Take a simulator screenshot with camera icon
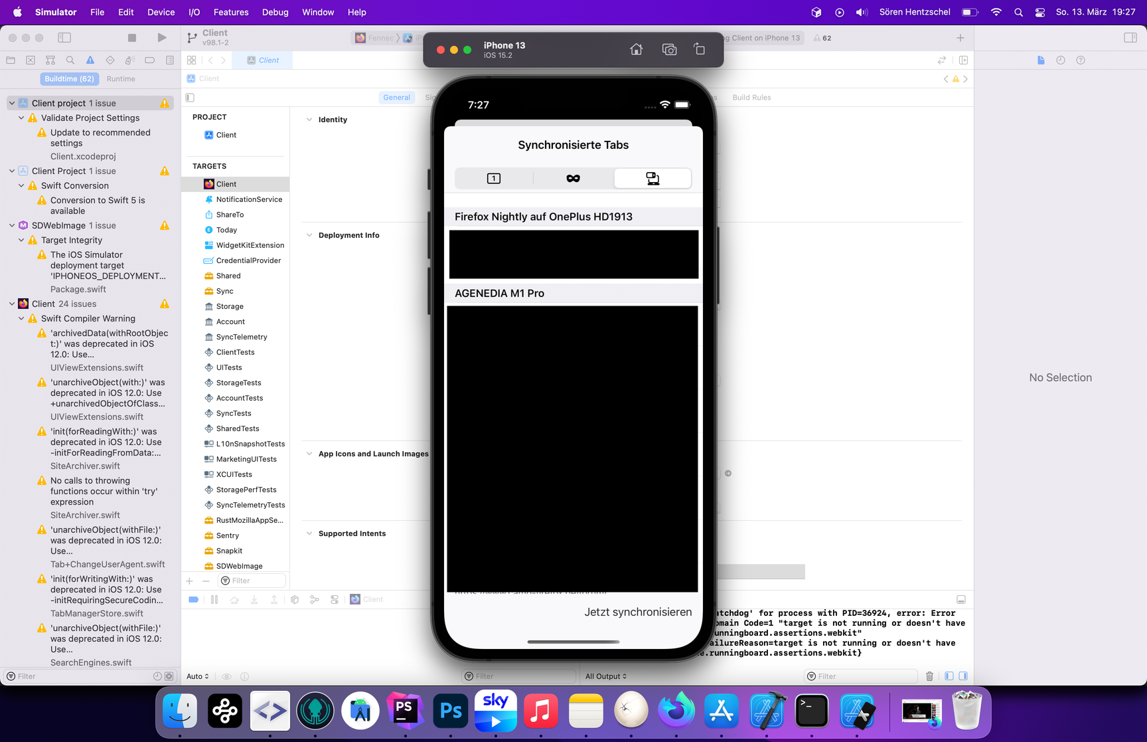This screenshot has height=742, width=1147. [669, 50]
